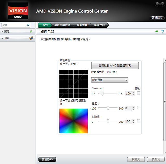The height and width of the screenshot is (164, 166).
Task: Tick the 亮度 reset checkbox
Action: click(x=139, y=108)
